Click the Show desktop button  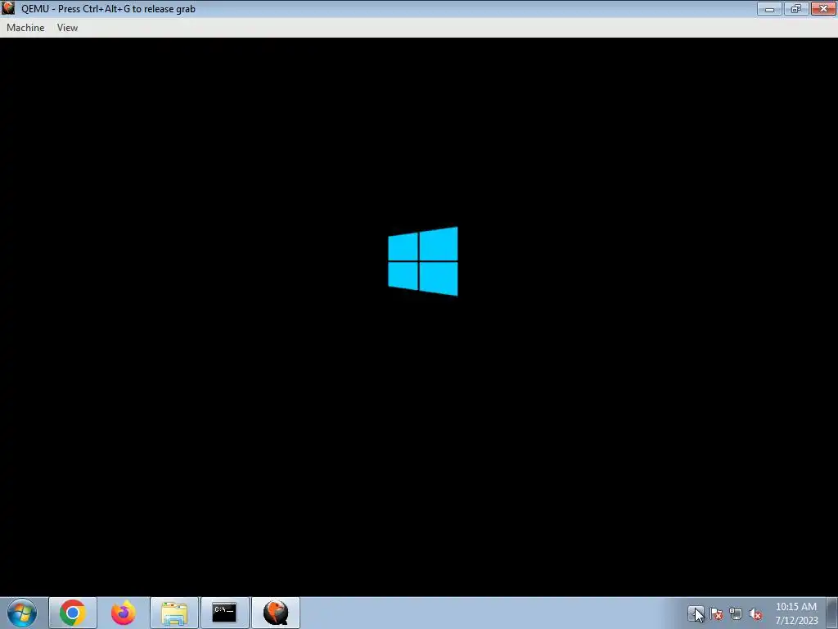pos(832,613)
